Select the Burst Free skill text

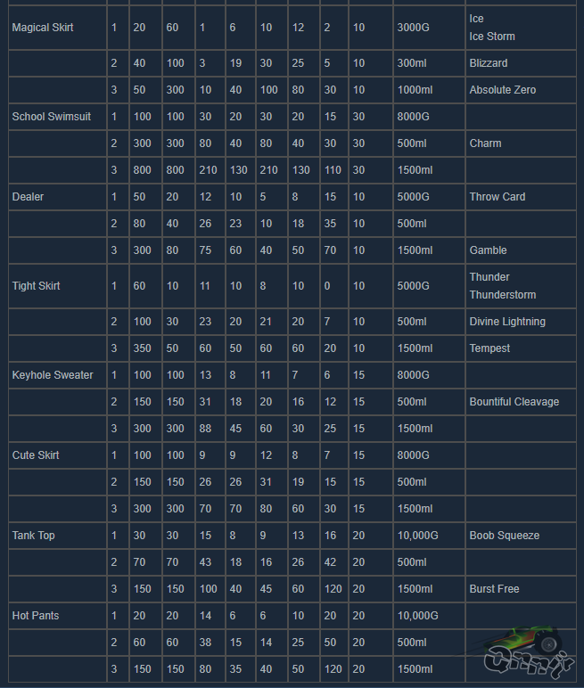tap(494, 589)
